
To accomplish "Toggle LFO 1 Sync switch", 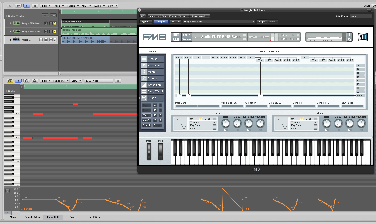I will point(214,119).
